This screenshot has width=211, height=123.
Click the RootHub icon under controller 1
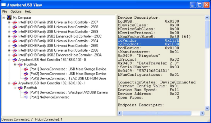[x=20, y=88]
